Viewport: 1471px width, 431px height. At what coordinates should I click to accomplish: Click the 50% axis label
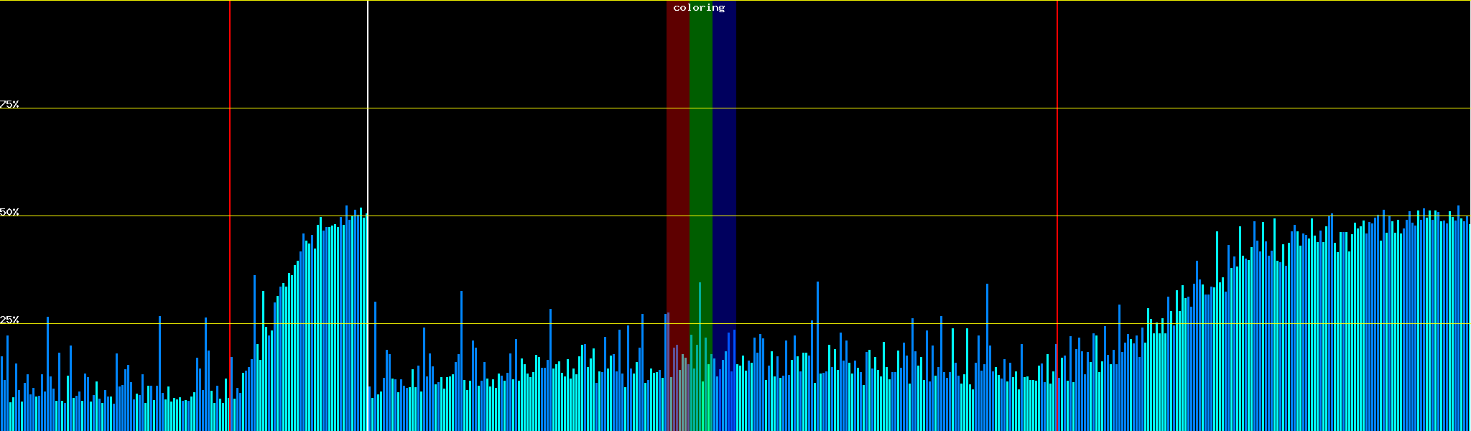tap(9, 212)
